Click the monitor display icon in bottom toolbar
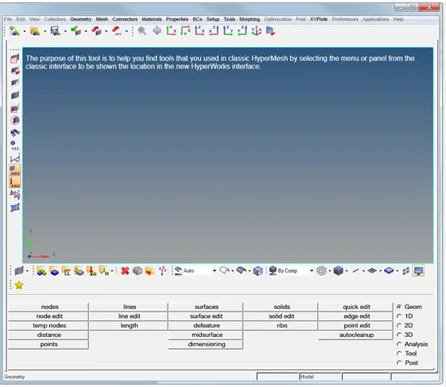 pos(418,271)
